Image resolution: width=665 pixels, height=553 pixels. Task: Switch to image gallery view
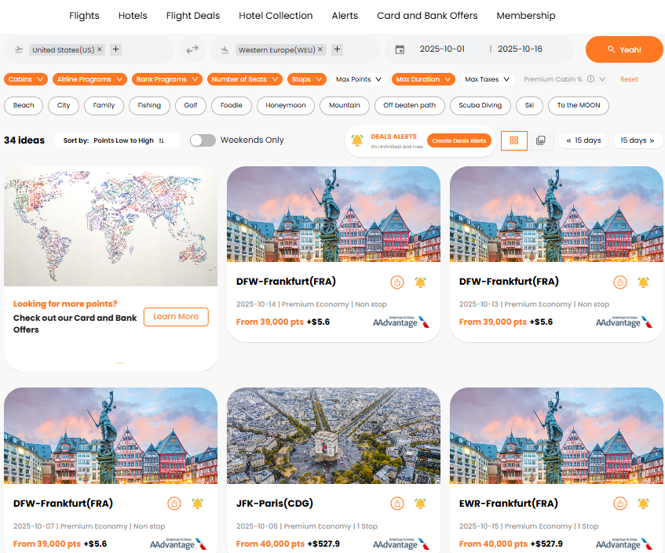click(x=541, y=140)
